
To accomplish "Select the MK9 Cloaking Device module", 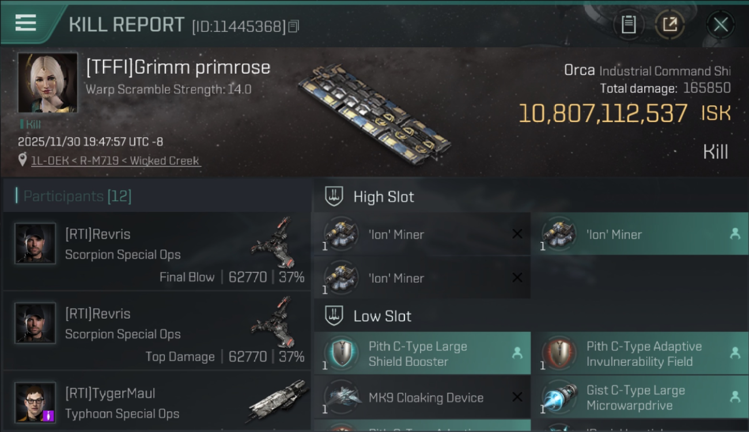I will [422, 397].
